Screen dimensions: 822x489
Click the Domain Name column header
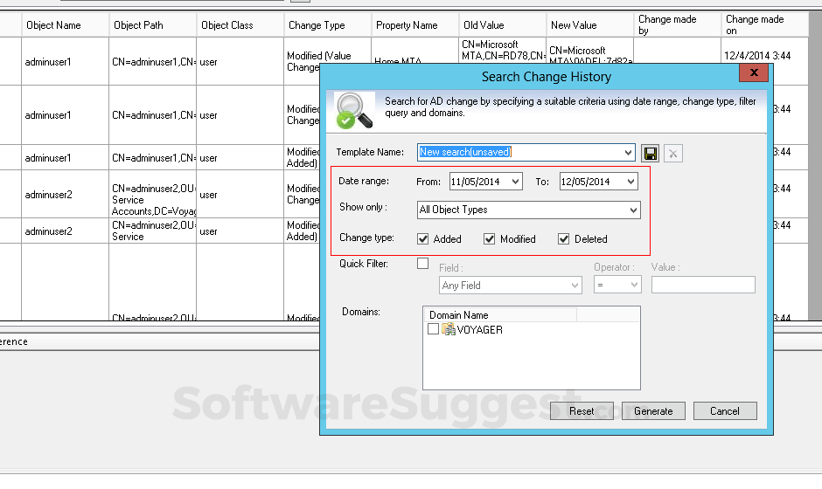[x=500, y=314]
